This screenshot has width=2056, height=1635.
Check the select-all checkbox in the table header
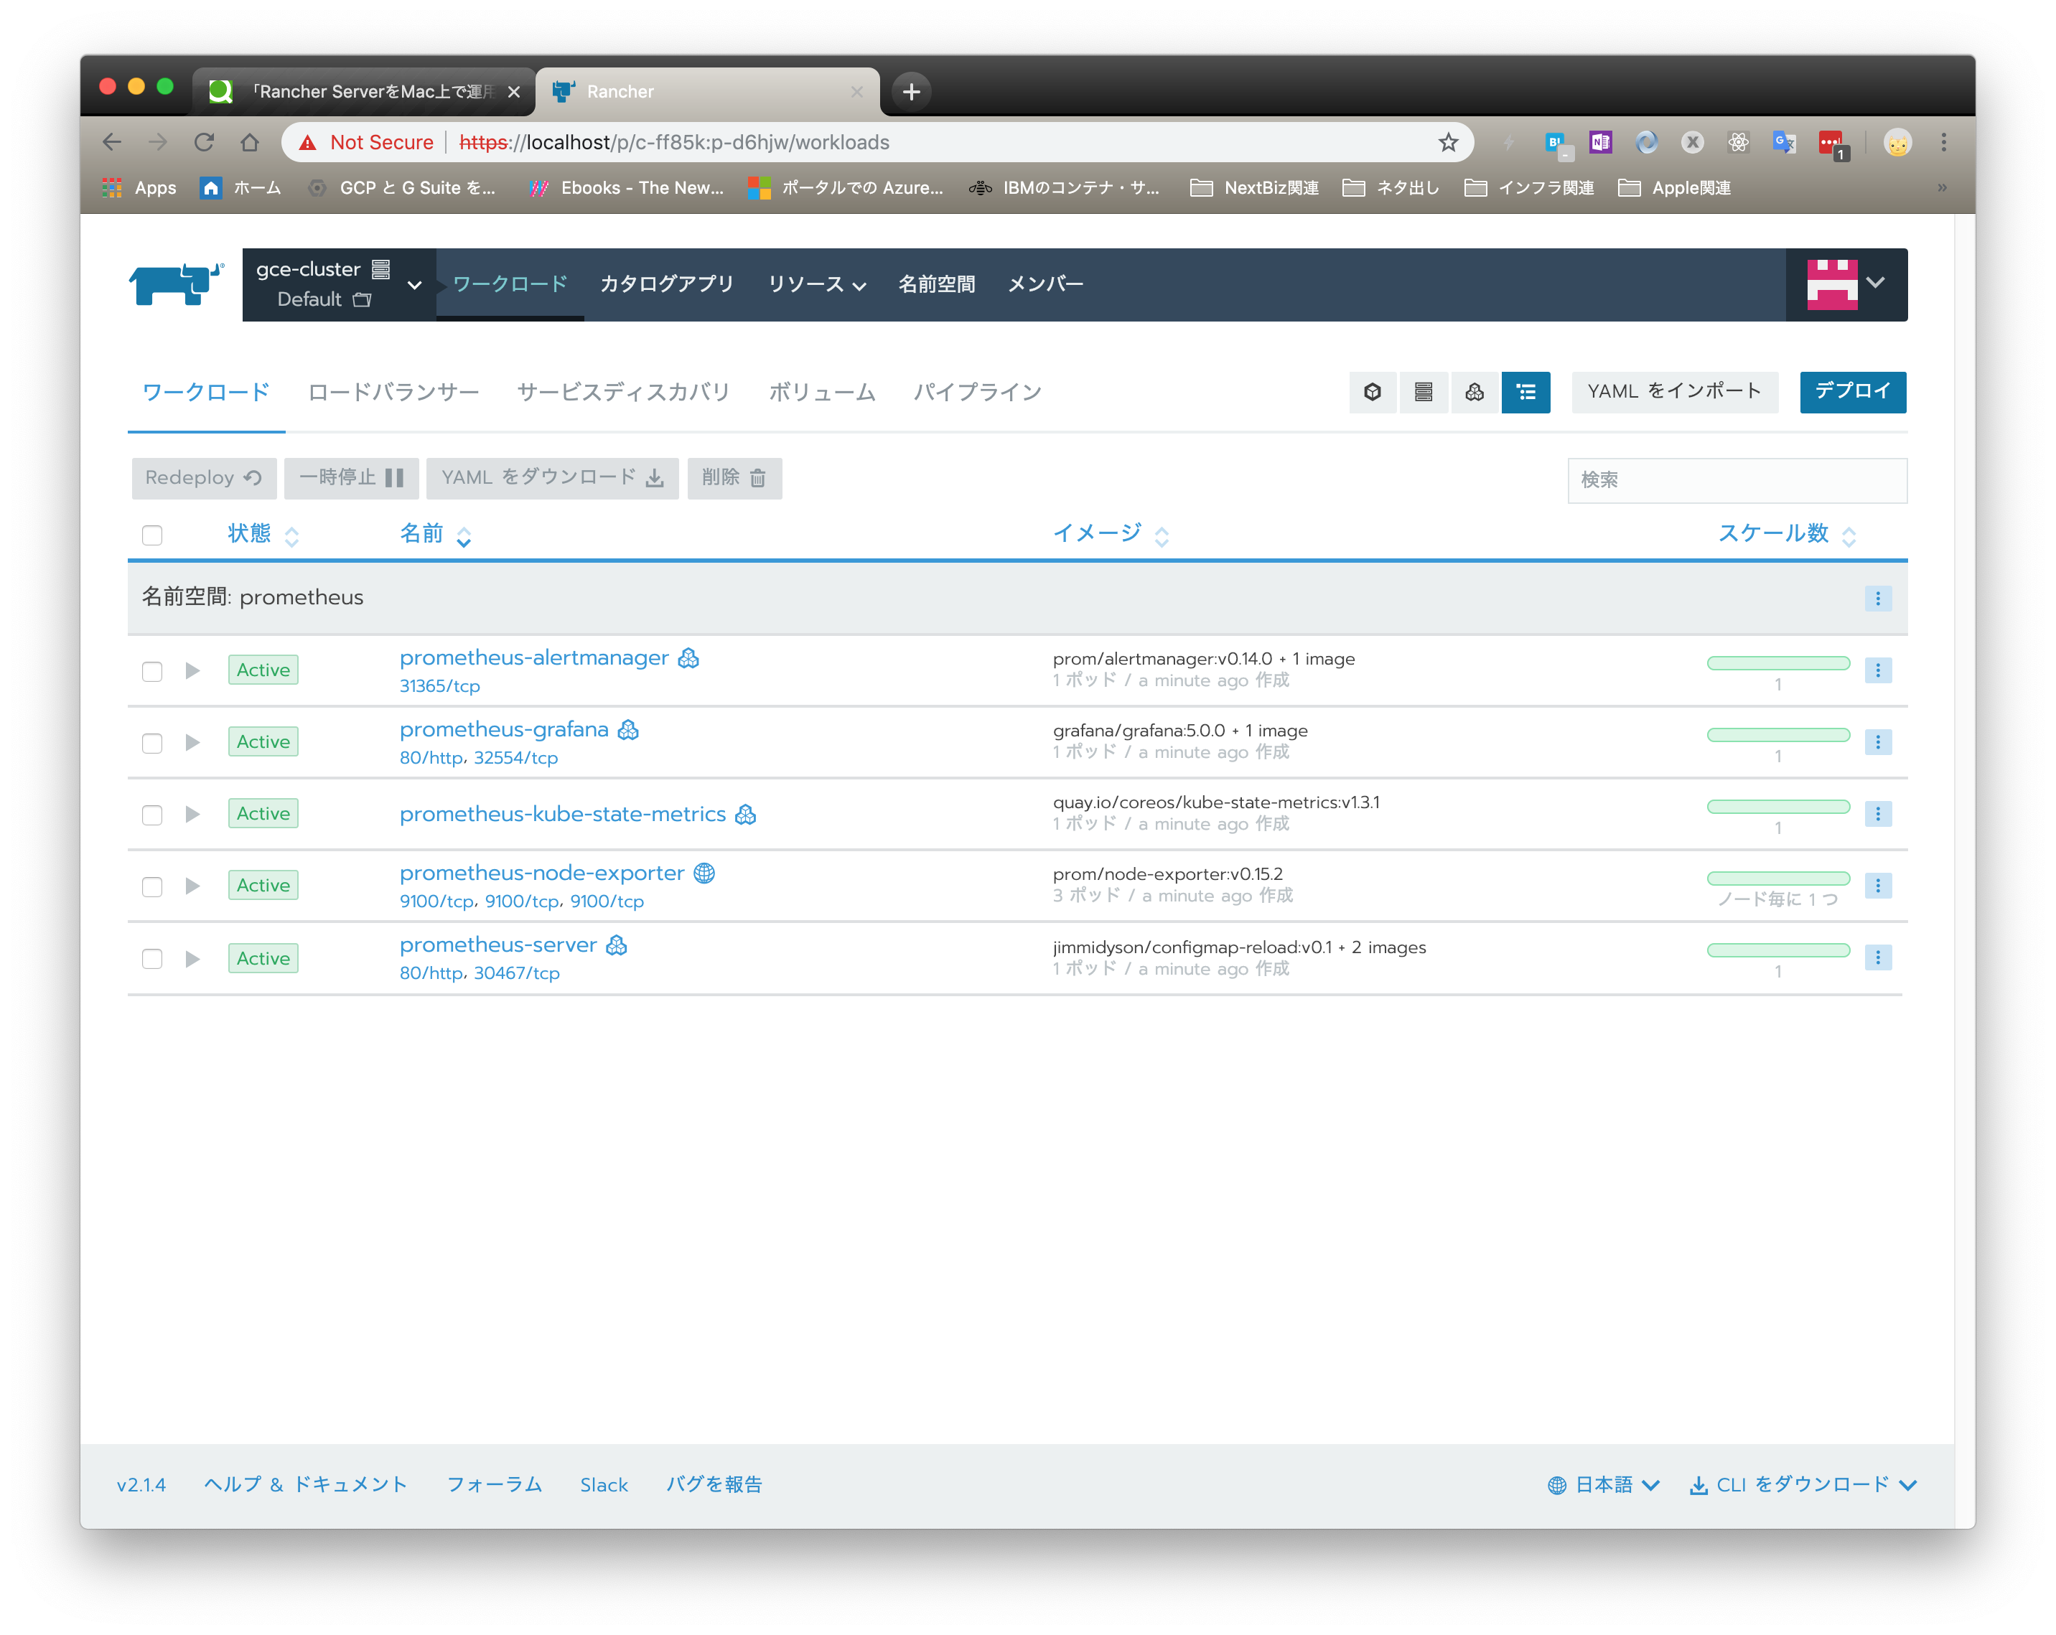(151, 535)
